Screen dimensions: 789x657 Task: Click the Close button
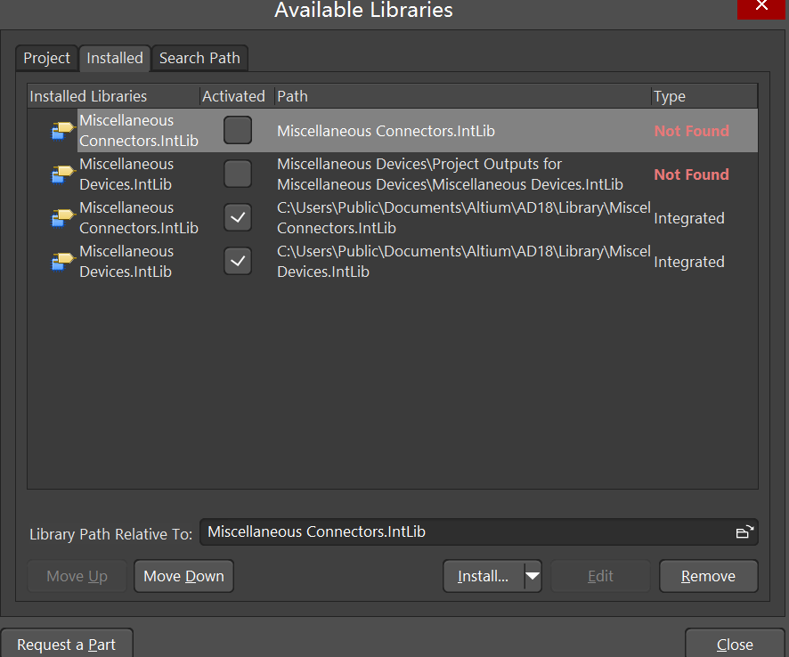(735, 645)
